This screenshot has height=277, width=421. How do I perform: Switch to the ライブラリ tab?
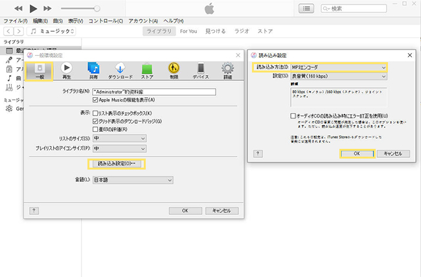click(159, 31)
